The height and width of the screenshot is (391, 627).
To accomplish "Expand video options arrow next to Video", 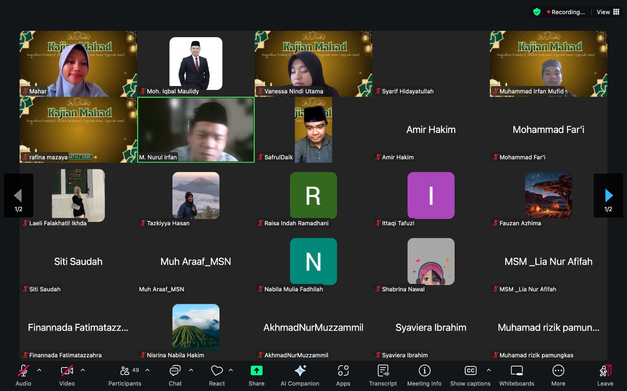I will tap(83, 370).
